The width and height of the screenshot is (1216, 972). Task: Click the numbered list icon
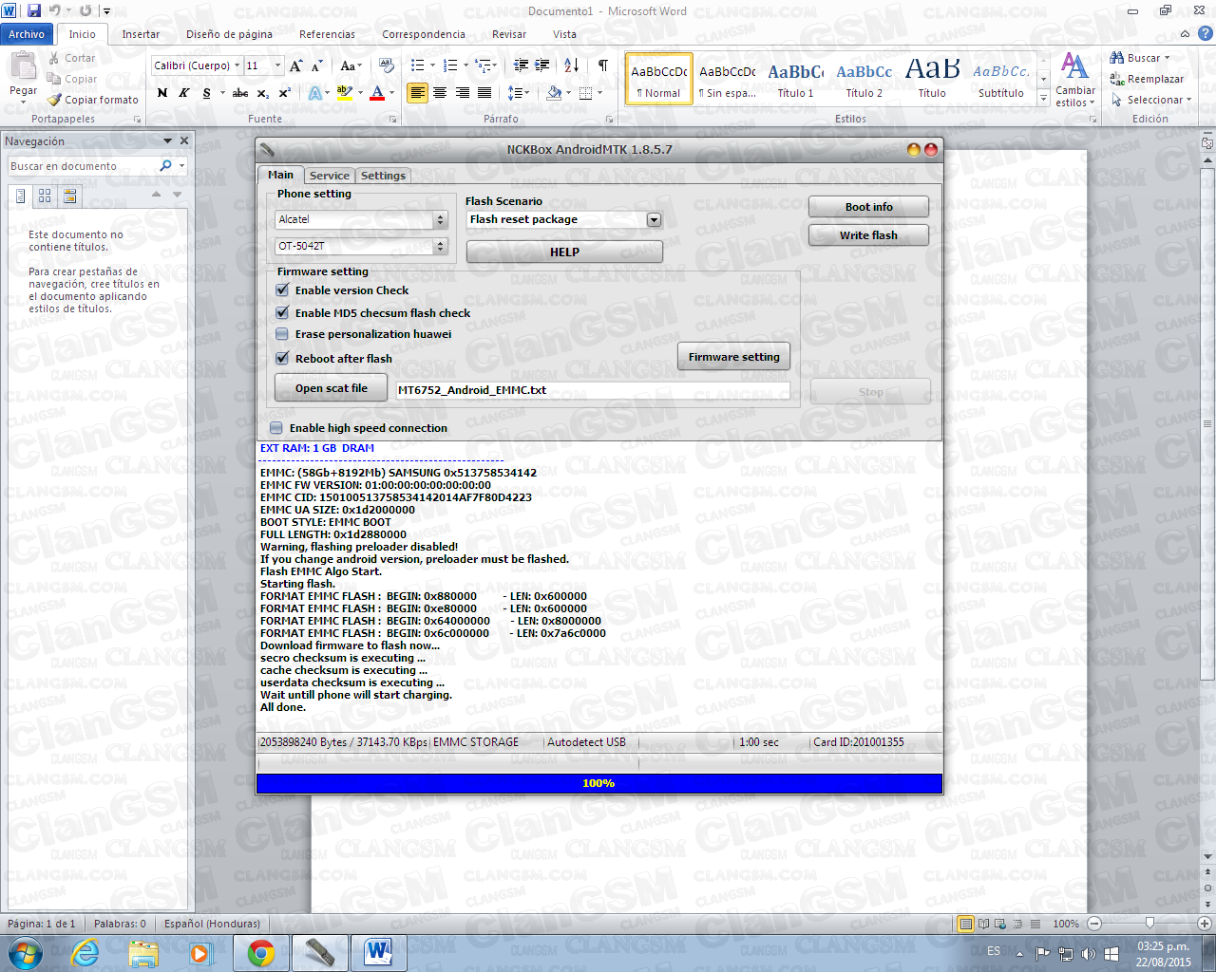tap(449, 65)
